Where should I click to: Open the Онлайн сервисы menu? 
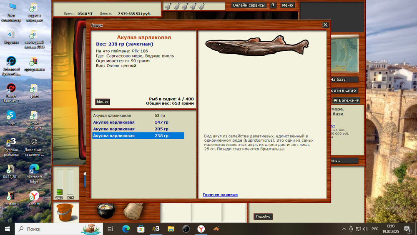[249, 5]
